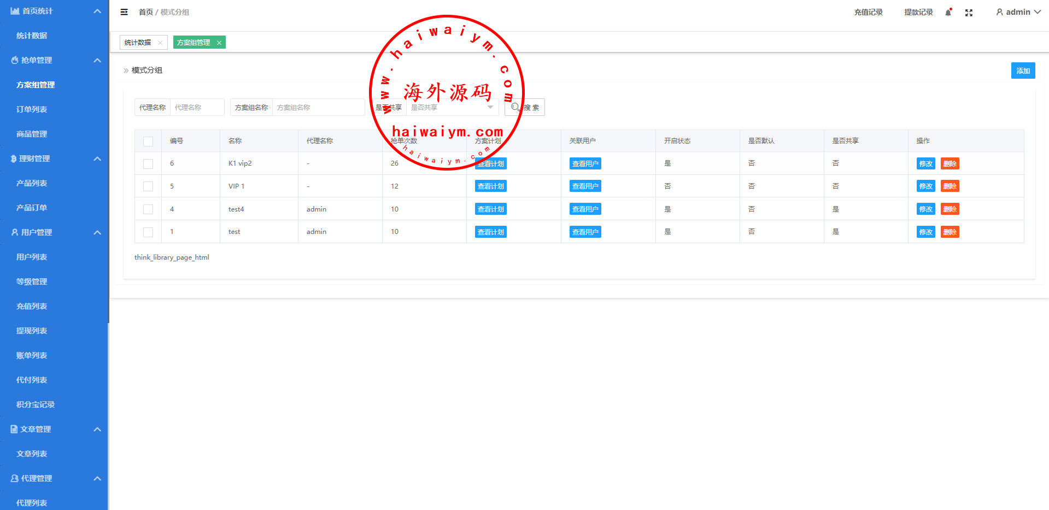Open the 是否共享 dropdown filter
This screenshot has width=1049, height=510.
pos(452,107)
